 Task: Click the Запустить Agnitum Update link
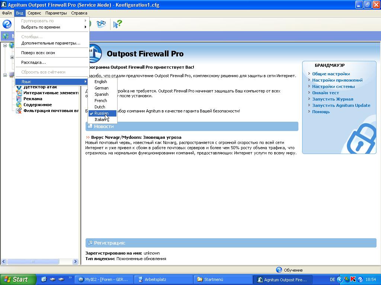[341, 105]
